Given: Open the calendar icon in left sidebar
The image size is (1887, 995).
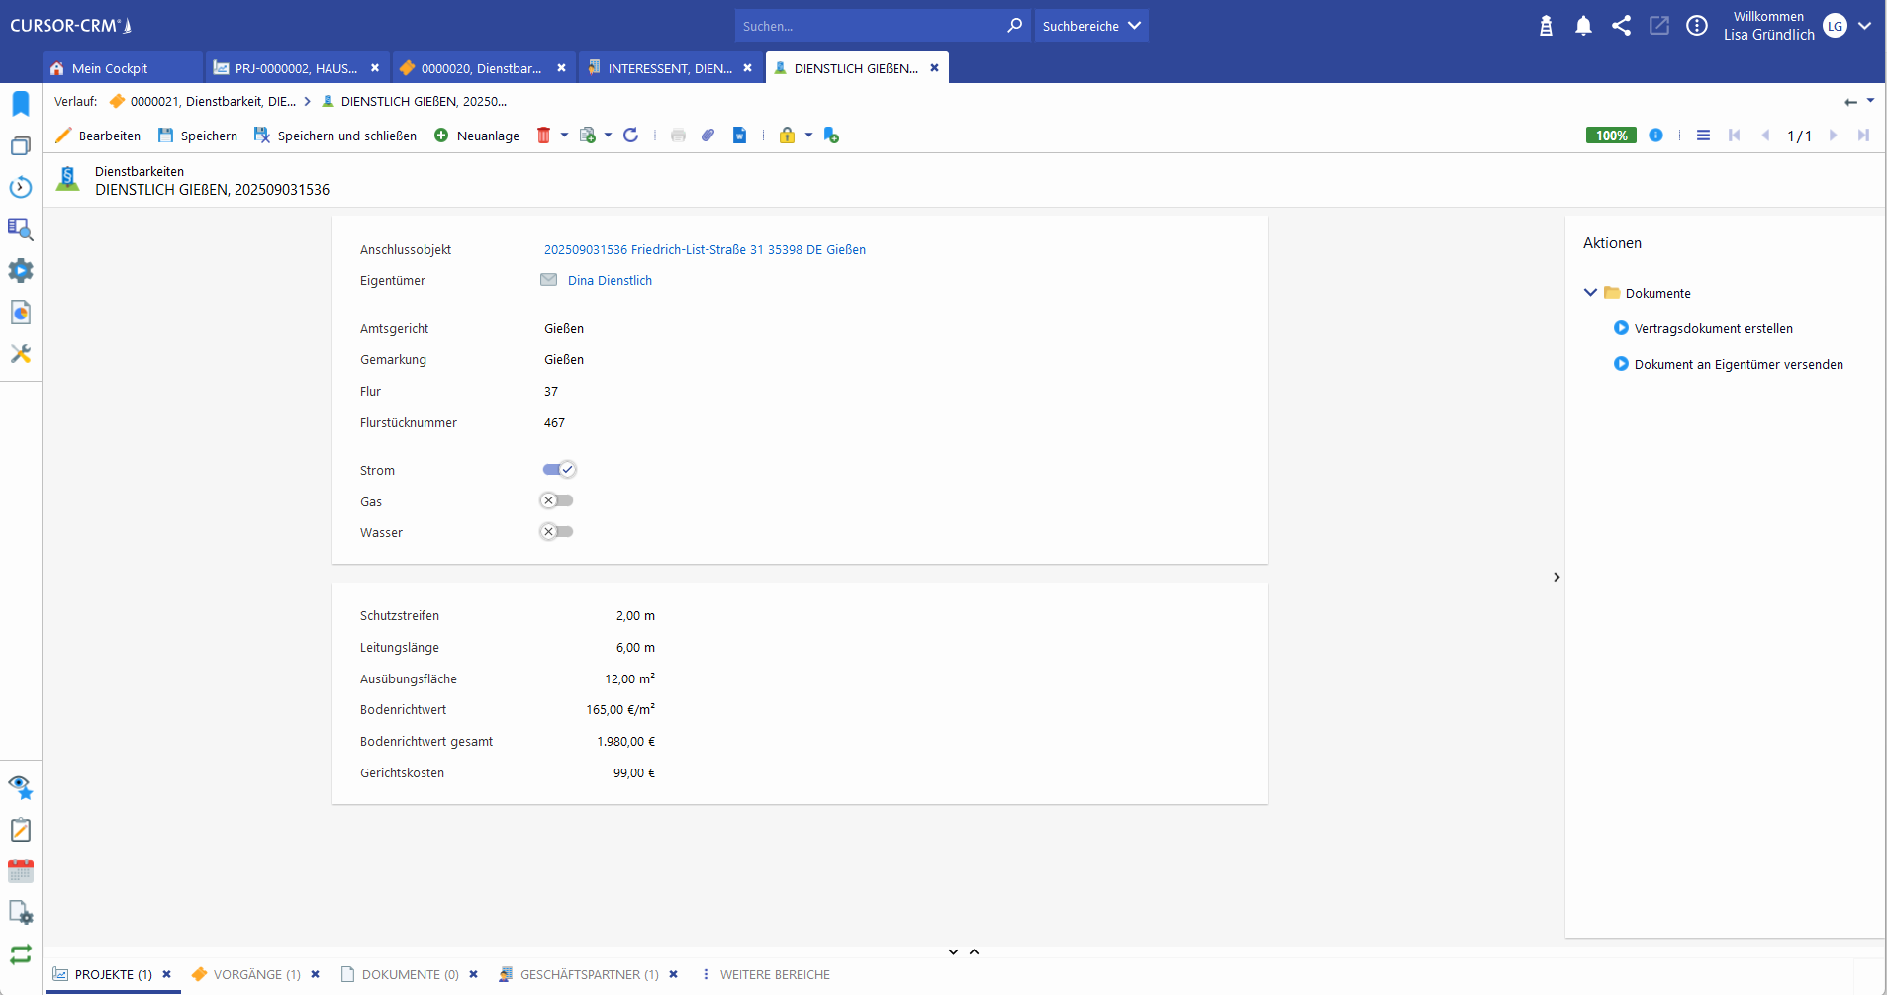Looking at the screenshot, I should [x=21, y=871].
